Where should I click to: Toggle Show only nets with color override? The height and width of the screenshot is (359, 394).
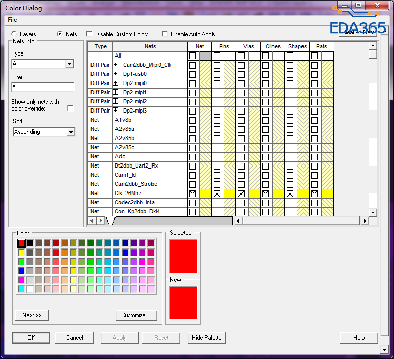coord(70,108)
